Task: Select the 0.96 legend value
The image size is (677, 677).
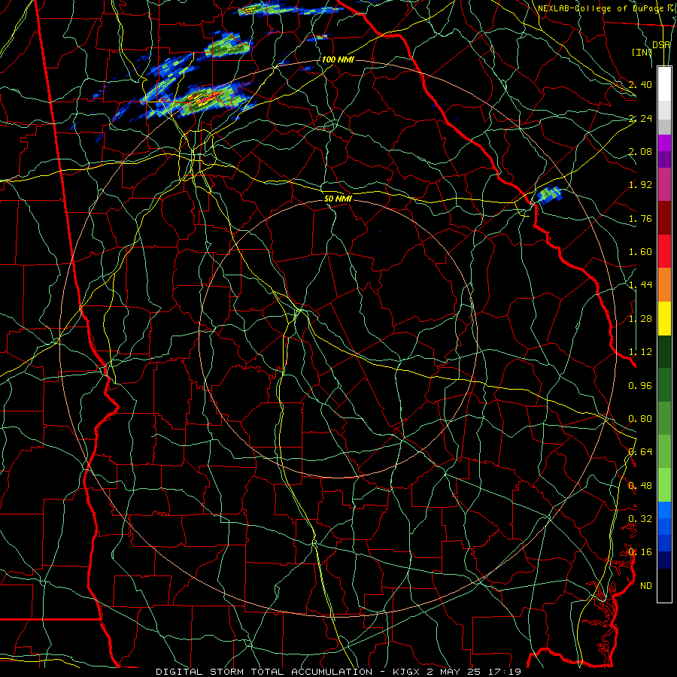Action: click(x=640, y=386)
